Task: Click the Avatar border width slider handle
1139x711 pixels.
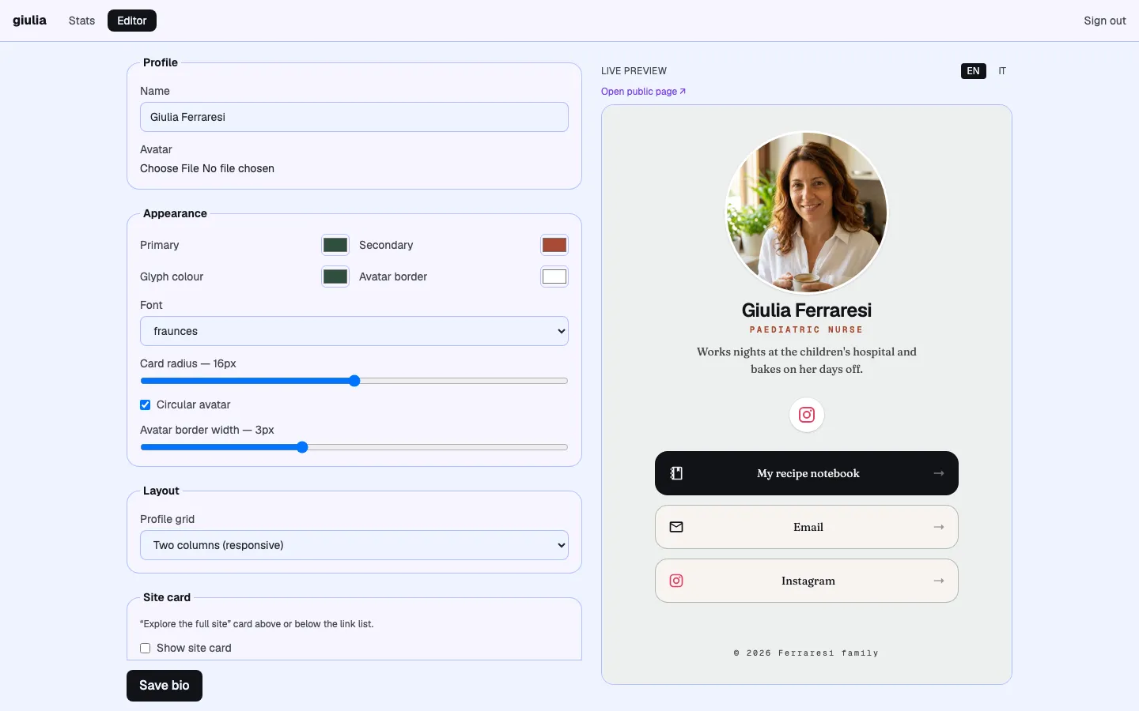Action: click(302, 447)
